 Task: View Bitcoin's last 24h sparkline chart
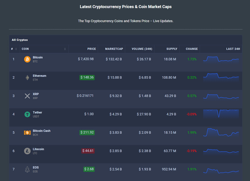[221, 59]
